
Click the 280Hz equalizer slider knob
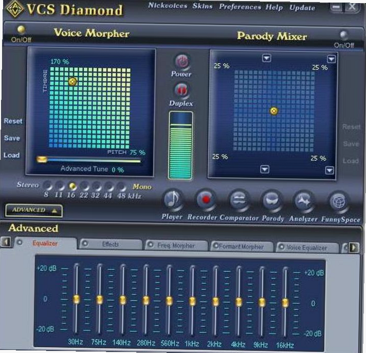[x=146, y=301]
